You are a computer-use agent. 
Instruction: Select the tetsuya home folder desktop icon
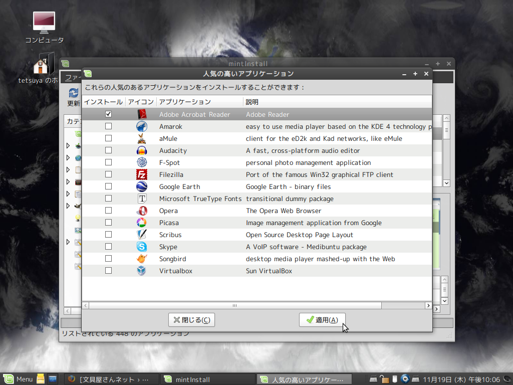click(44, 64)
